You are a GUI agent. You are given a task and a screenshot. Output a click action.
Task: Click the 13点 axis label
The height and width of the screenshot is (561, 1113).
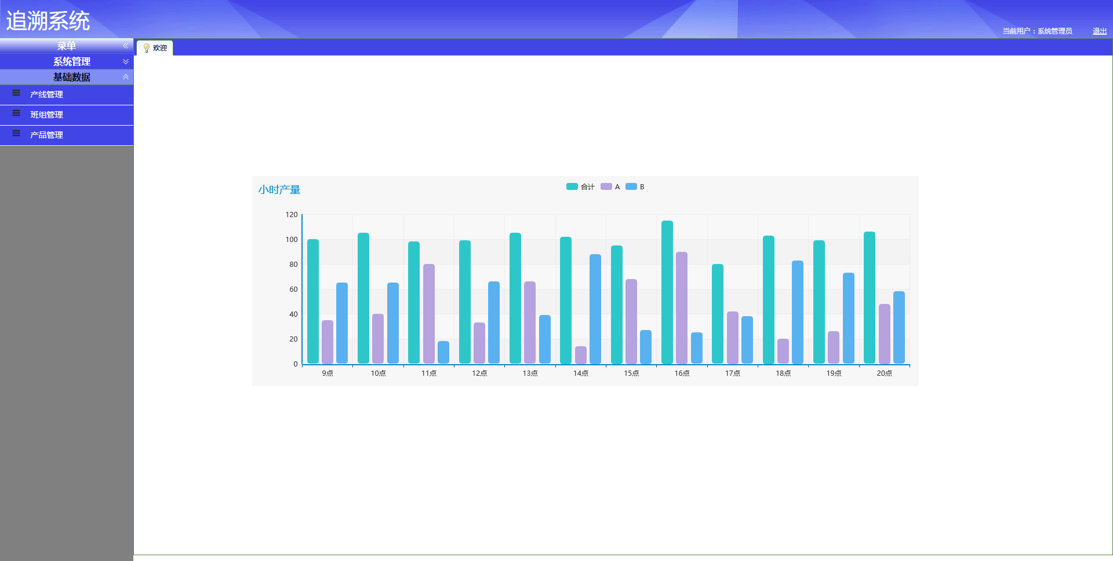coord(530,373)
